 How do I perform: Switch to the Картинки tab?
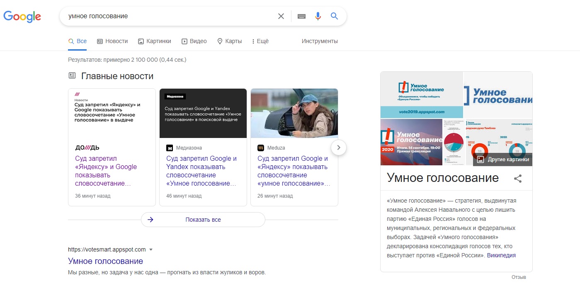coord(154,41)
